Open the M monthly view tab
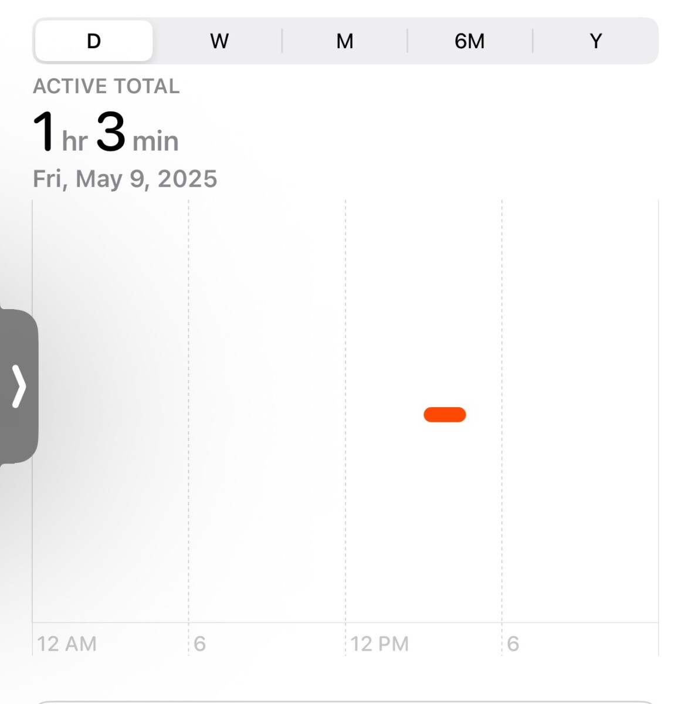The height and width of the screenshot is (704, 691). [x=345, y=41]
